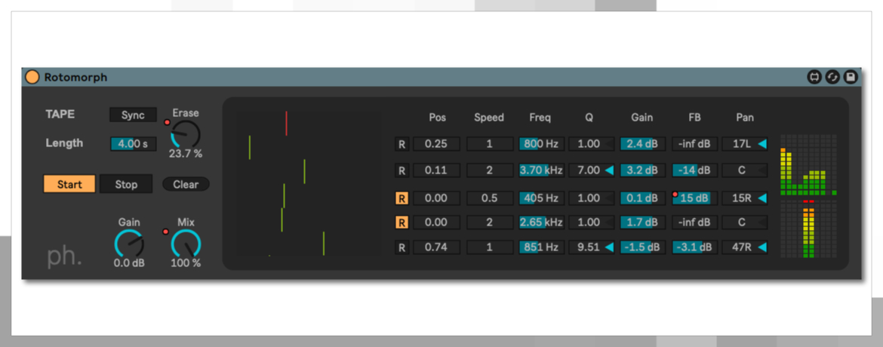Click the Pan arrow beside 47R
883x347 pixels.
coord(761,247)
